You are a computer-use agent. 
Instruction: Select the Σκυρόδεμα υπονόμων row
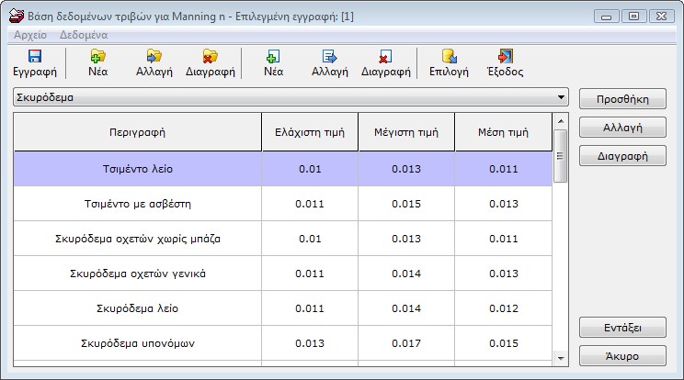(137, 343)
